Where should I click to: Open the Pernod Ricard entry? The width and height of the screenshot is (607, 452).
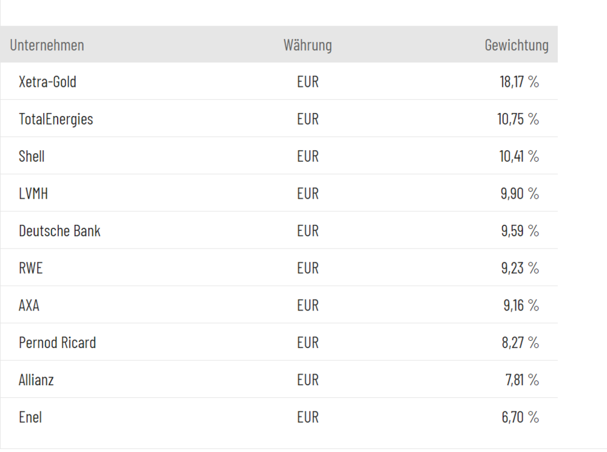coord(57,343)
